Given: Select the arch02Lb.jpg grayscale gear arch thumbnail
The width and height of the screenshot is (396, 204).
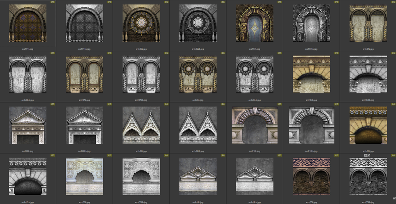Looking at the screenshot, I should (x=198, y=23).
